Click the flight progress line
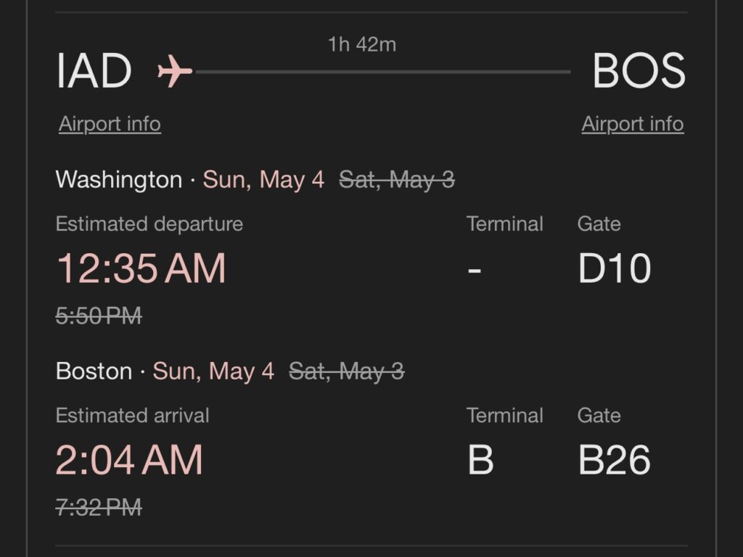Screen dimensions: 743x557 (x=383, y=72)
